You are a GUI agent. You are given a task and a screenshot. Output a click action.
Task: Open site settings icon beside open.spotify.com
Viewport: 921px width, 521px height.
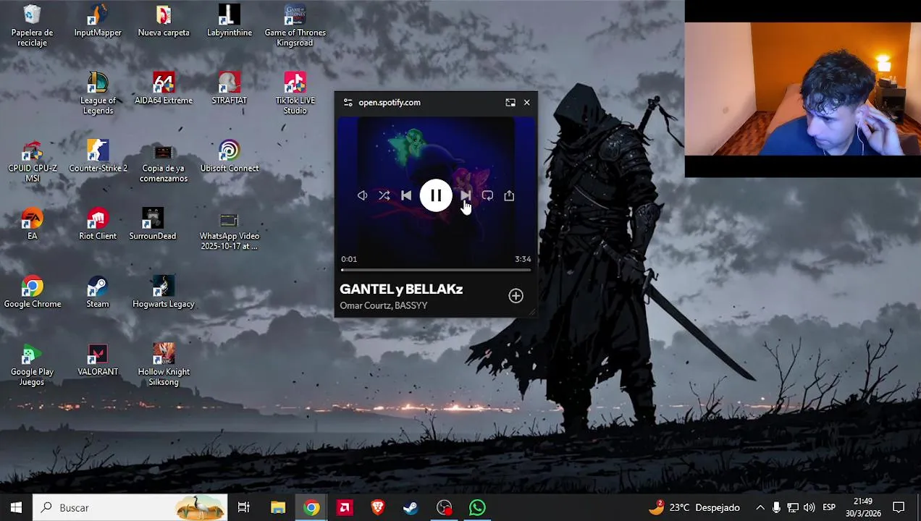348,103
